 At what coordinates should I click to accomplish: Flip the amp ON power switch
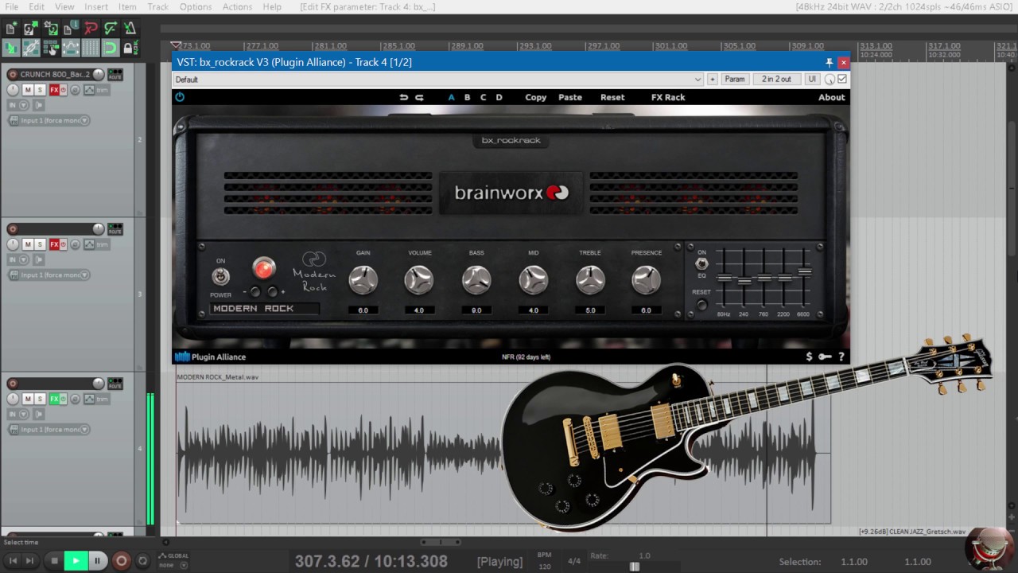click(x=220, y=276)
